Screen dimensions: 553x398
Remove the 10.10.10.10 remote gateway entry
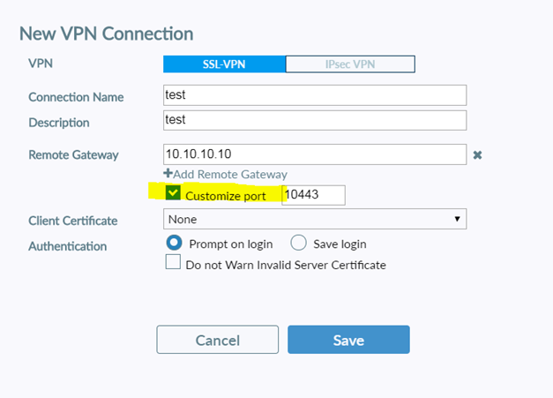[477, 155]
